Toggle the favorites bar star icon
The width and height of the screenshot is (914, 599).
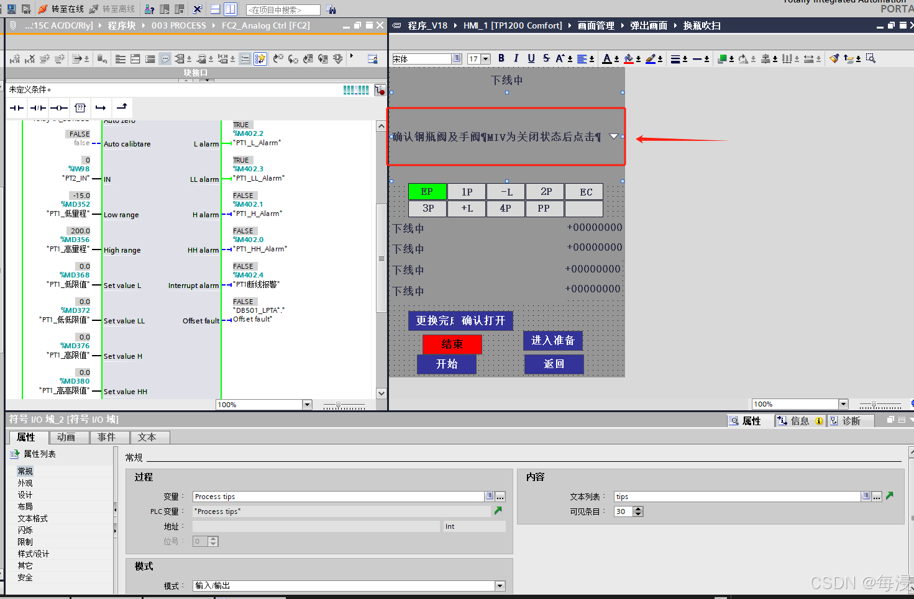pos(260,59)
